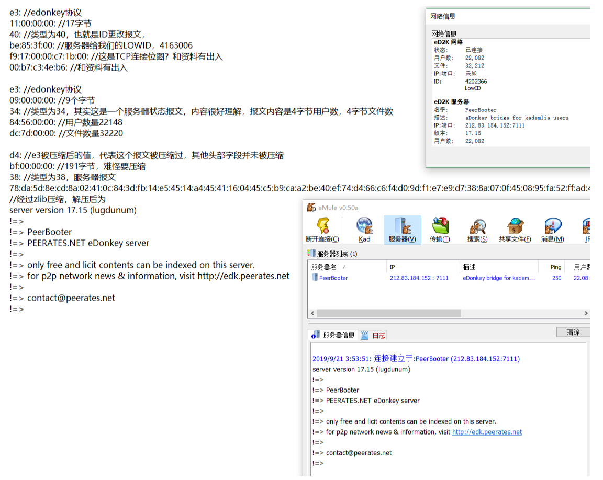Click the PeerBooter server row icon

coord(315,278)
